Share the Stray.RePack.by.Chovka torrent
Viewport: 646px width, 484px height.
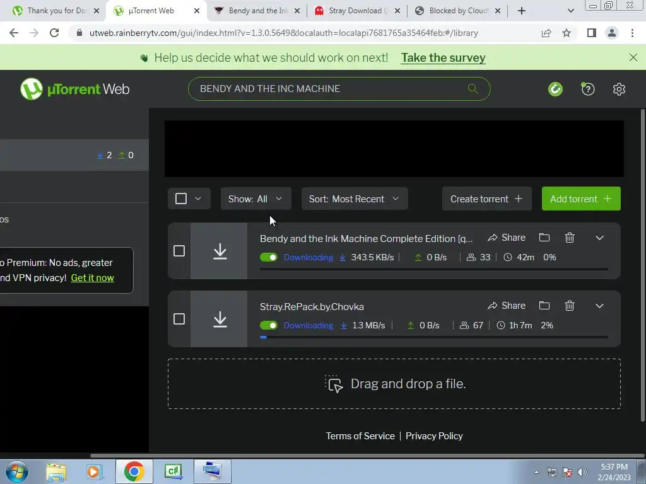[507, 306]
